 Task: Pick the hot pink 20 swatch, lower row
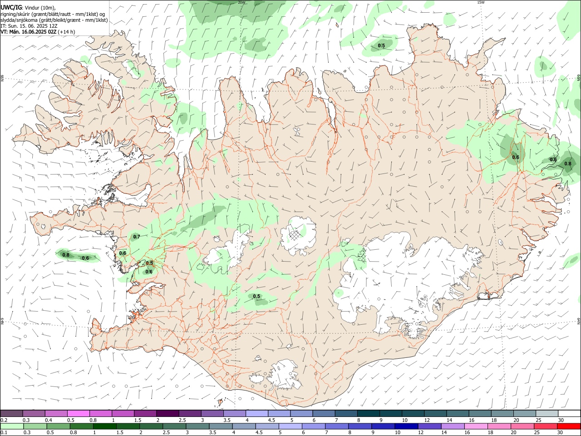[522, 426]
